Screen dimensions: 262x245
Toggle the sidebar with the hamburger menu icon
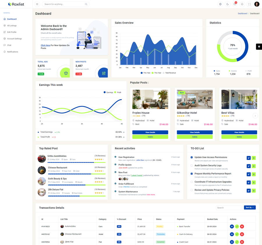click(37, 4)
